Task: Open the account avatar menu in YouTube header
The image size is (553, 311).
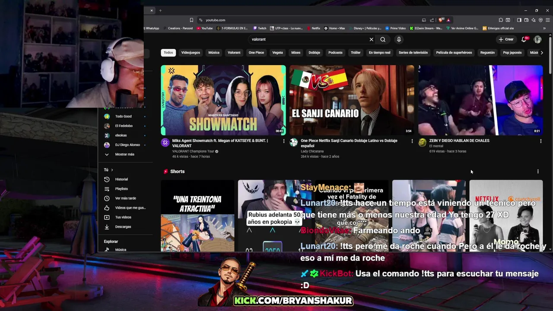Action: coord(537,39)
